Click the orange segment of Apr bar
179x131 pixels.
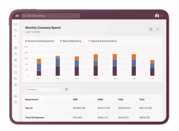click(x=96, y=58)
